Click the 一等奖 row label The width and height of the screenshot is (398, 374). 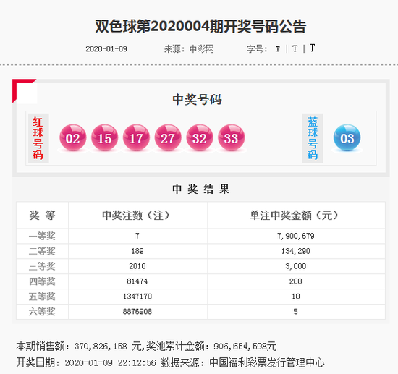coord(42,237)
